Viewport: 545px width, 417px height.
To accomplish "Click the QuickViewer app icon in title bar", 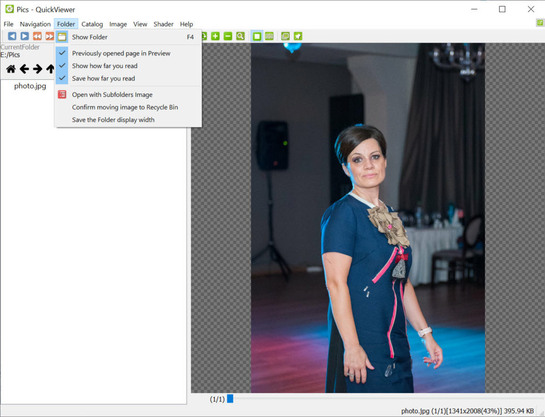I will click(10, 9).
